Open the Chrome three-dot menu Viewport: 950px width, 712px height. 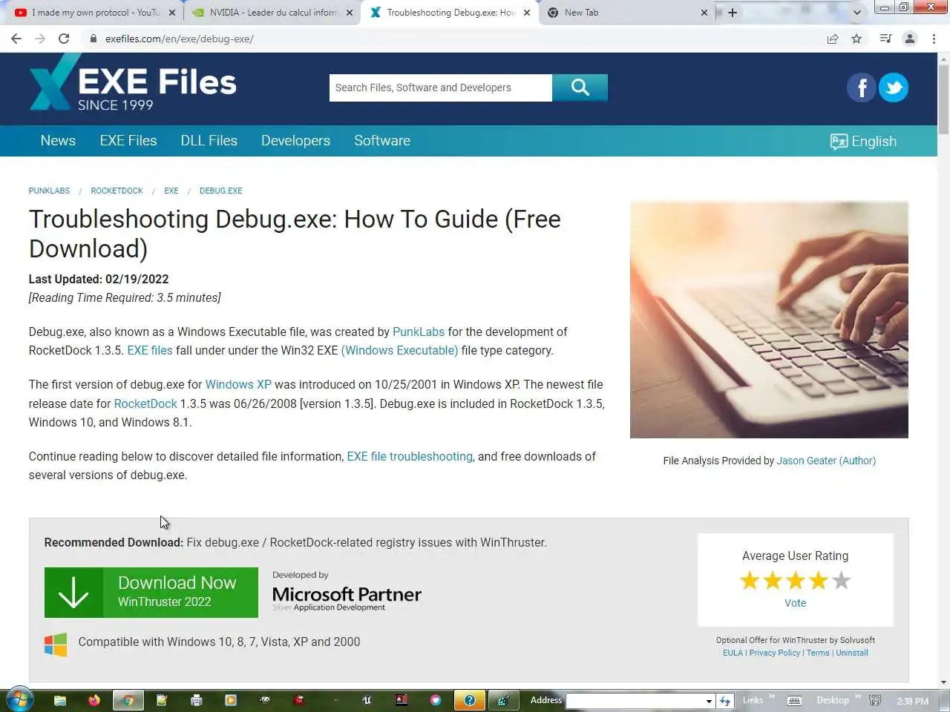934,39
